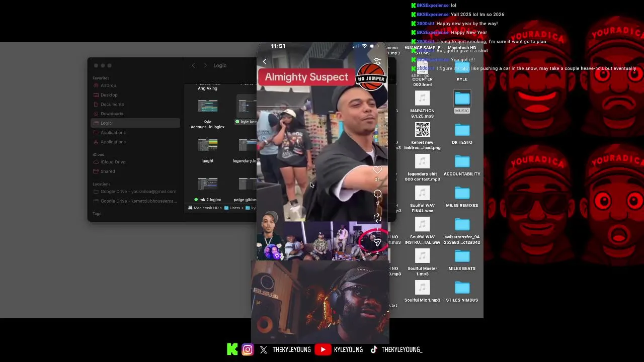Screen dimensions: 644x362
Task: Open the KYLE desktop folder
Action: click(x=462, y=71)
